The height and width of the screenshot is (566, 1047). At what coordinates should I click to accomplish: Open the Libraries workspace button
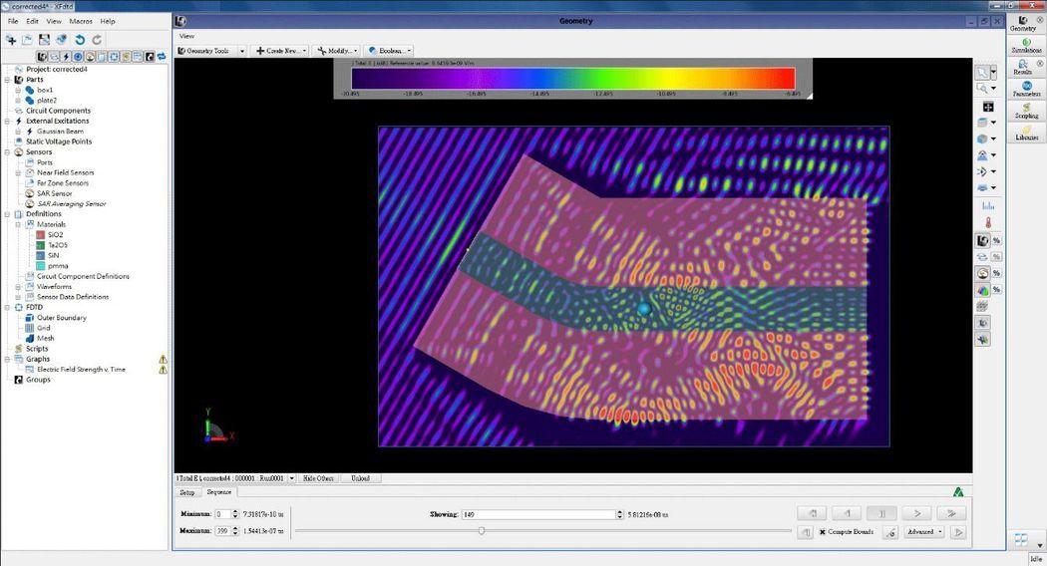[x=1026, y=133]
